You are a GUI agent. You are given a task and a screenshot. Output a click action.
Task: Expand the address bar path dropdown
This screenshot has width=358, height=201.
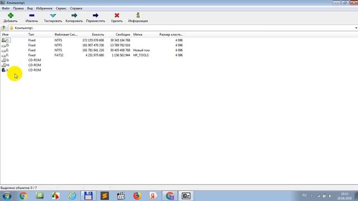coord(356,28)
